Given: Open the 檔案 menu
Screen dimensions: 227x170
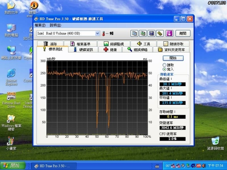Looking at the screenshot, I should click(40, 25).
